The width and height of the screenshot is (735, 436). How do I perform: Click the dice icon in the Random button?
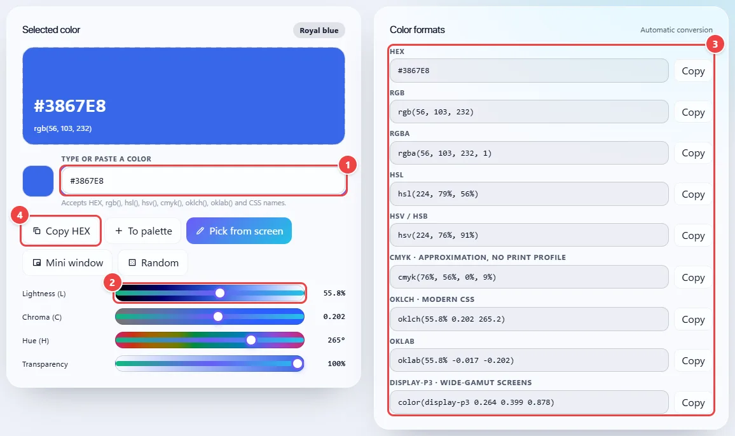[x=132, y=262]
